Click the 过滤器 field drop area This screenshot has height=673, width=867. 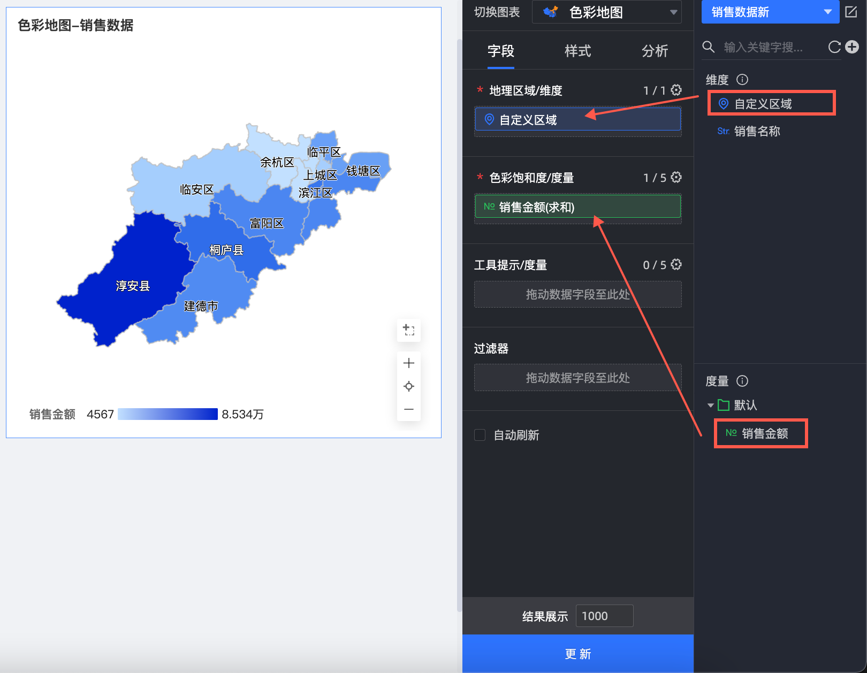578,378
